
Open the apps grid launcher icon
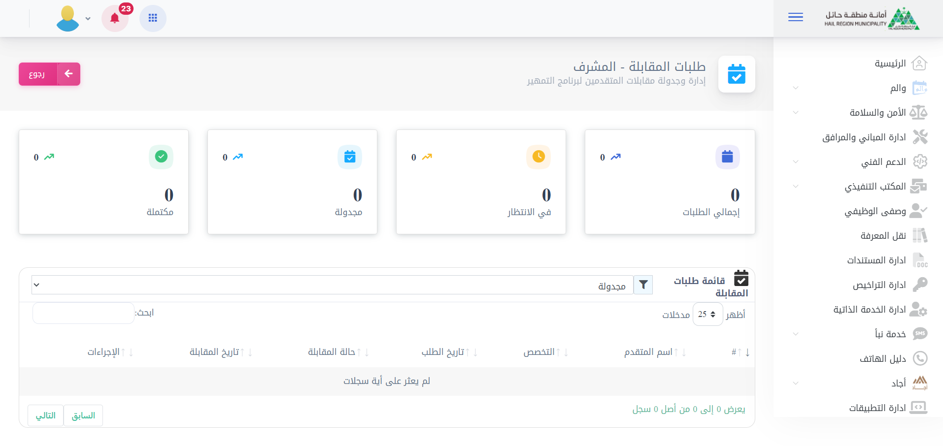[153, 18]
